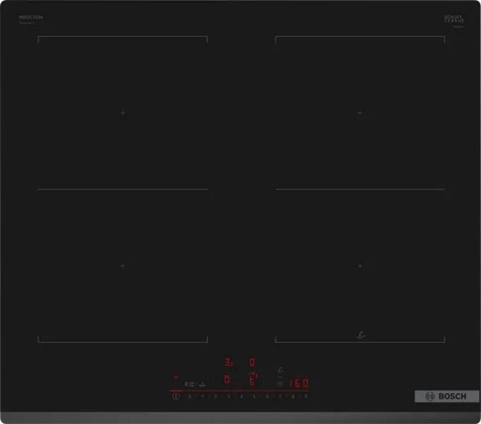The image size is (481, 424).
Task: Expand the timer showing 160
Action: tap(298, 384)
